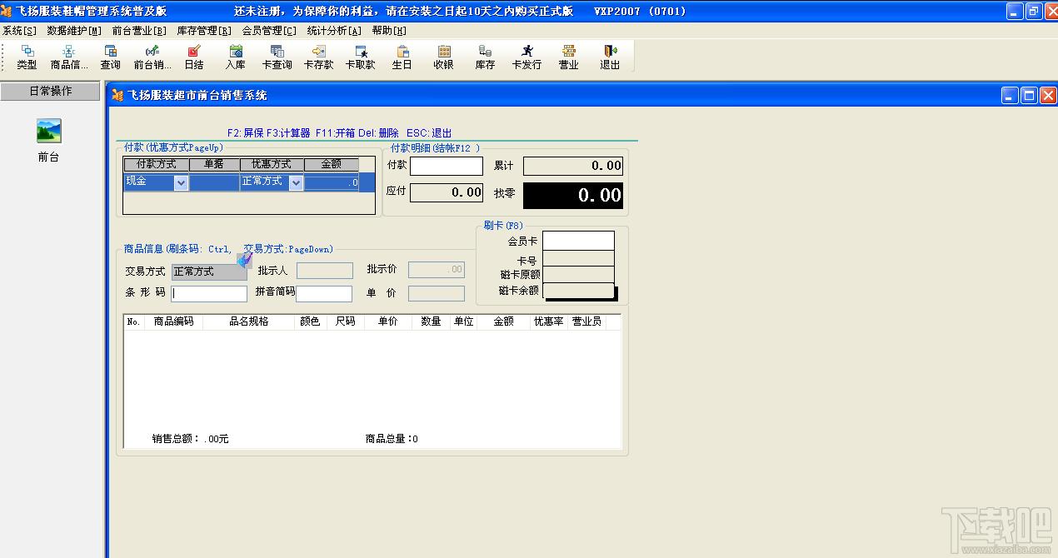Click the 条形码 input field
This screenshot has width=1058, height=558.
tap(209, 293)
